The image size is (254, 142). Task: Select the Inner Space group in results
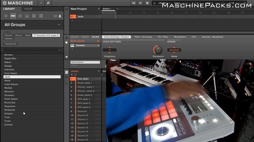click(32, 73)
